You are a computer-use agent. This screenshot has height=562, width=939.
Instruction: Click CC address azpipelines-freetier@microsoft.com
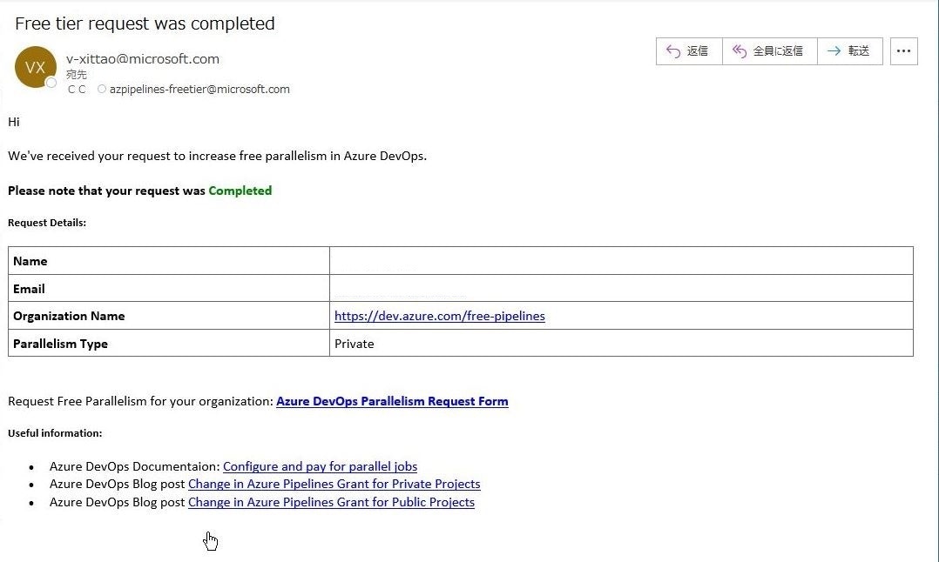coord(199,89)
